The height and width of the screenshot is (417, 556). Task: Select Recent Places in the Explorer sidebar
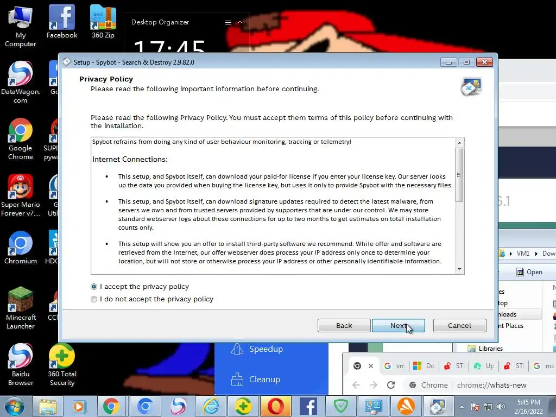(510, 326)
